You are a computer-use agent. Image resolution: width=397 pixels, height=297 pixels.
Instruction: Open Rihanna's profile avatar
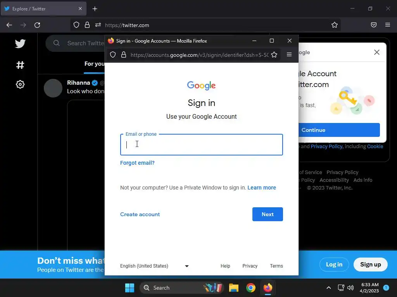[53, 88]
